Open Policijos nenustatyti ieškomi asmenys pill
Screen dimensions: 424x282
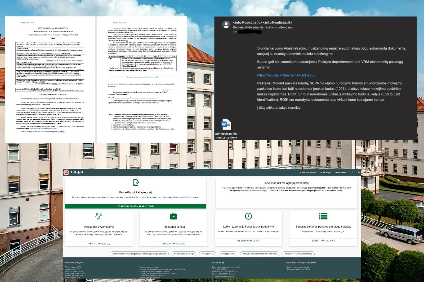pos(260,254)
